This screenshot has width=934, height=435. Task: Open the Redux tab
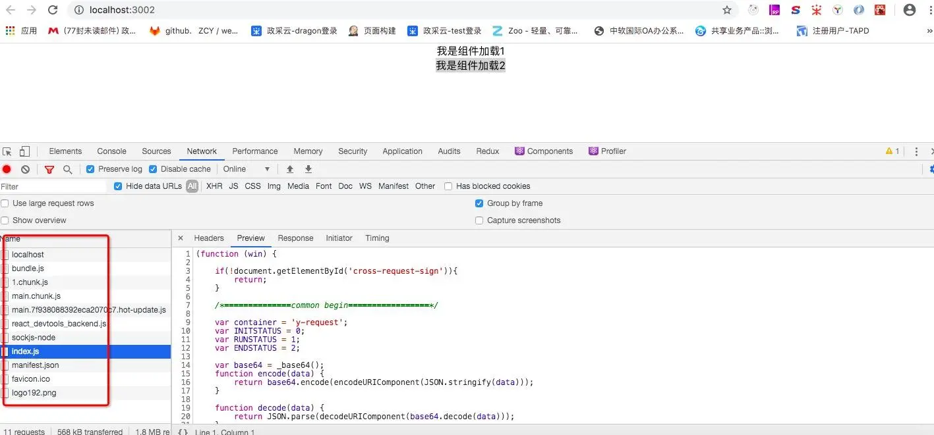(x=488, y=151)
